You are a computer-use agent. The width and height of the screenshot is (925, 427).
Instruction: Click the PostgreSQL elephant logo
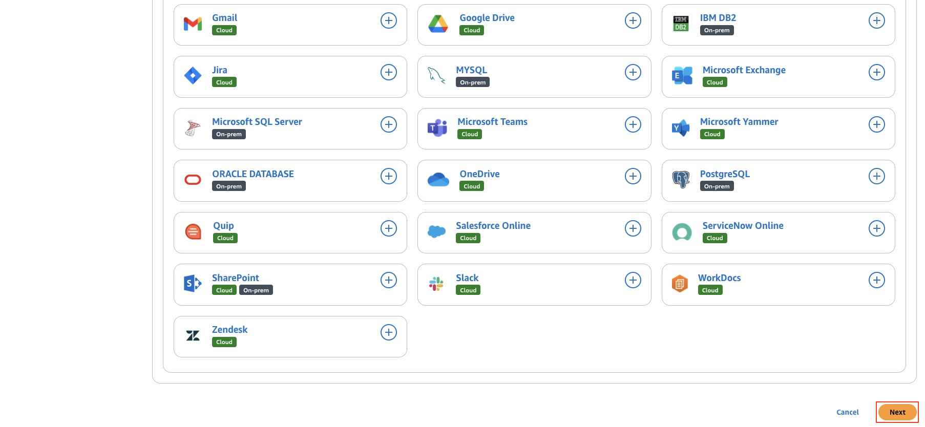[681, 180]
